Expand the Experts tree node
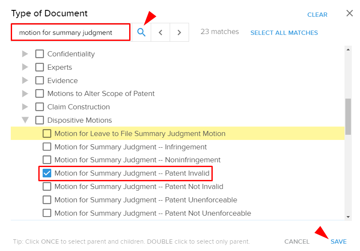Viewport: 360px width, 251px height. 25,67
